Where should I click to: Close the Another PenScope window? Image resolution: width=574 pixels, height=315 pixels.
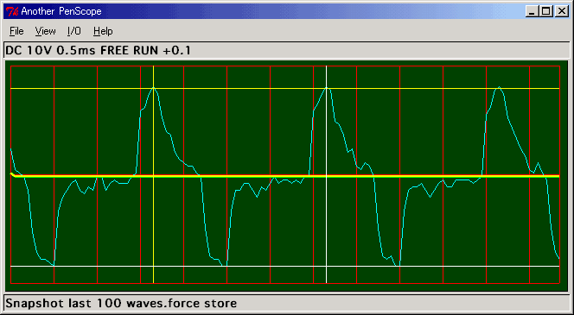(560, 12)
